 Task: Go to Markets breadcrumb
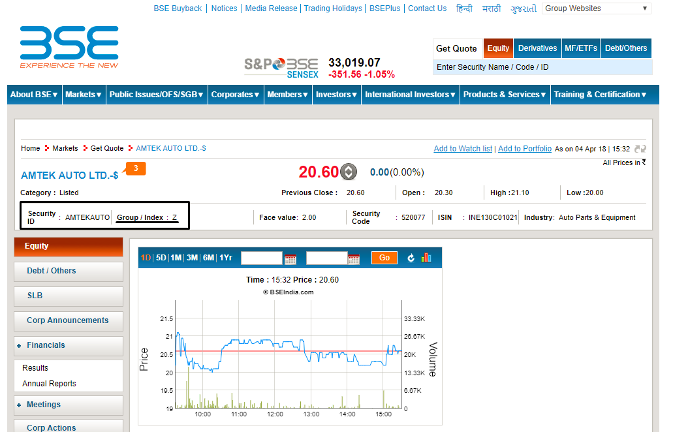[65, 148]
